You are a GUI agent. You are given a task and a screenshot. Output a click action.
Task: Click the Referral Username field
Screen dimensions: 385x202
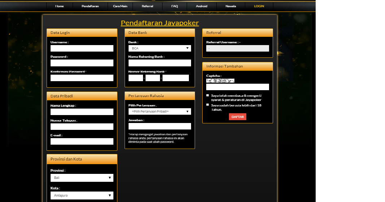point(238,48)
